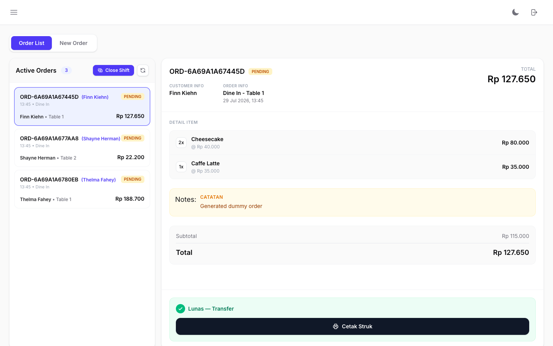Click the CATATAN label
The image size is (553, 346).
click(212, 197)
